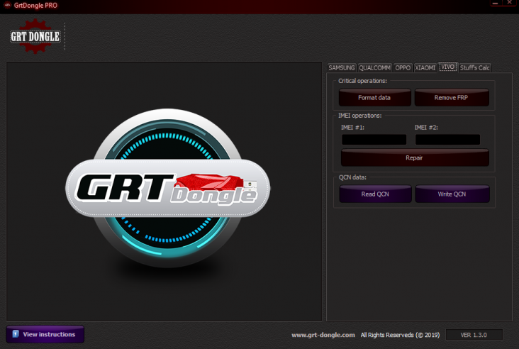Screen dimensions: 519x349
Task: Click the Read QCN button
Action: pos(375,194)
